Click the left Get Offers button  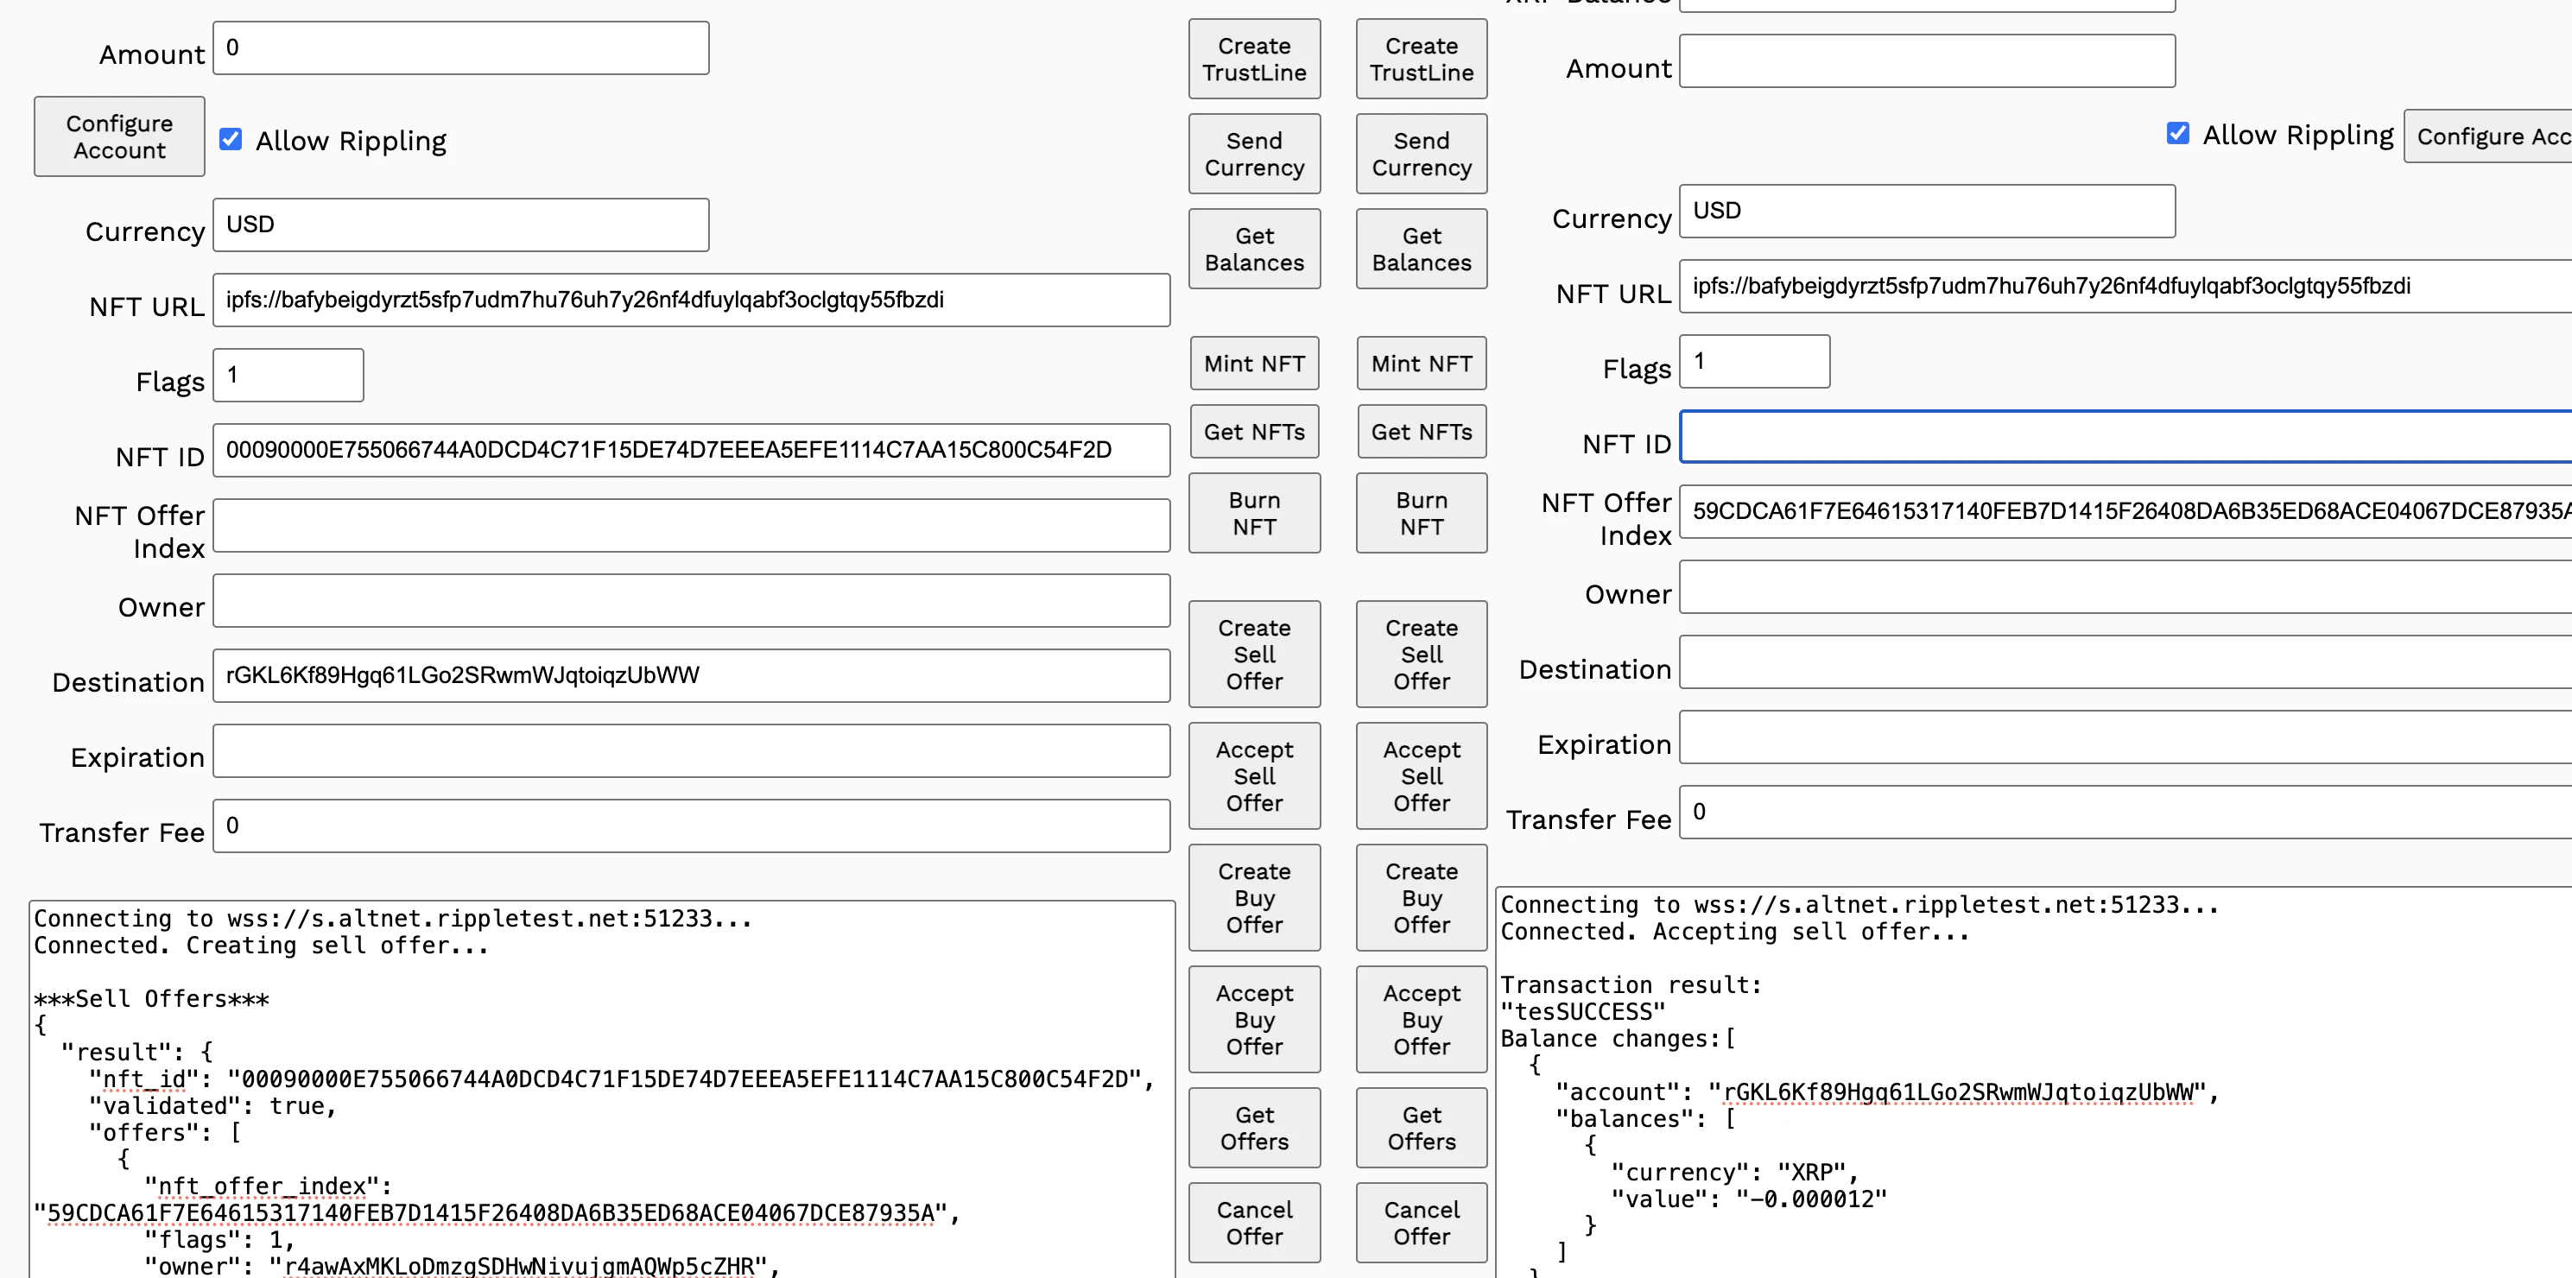[1253, 1127]
